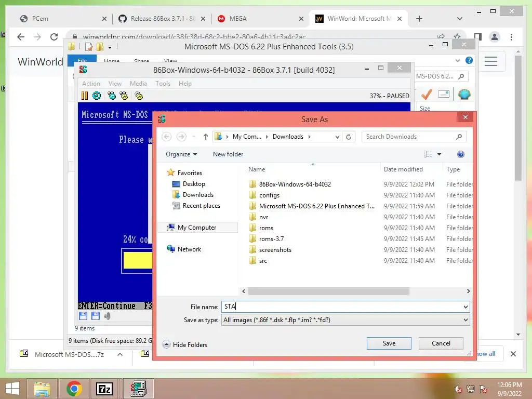This screenshot has width=532, height=399.
Task: Go back in Save As dialog
Action: pos(167,137)
